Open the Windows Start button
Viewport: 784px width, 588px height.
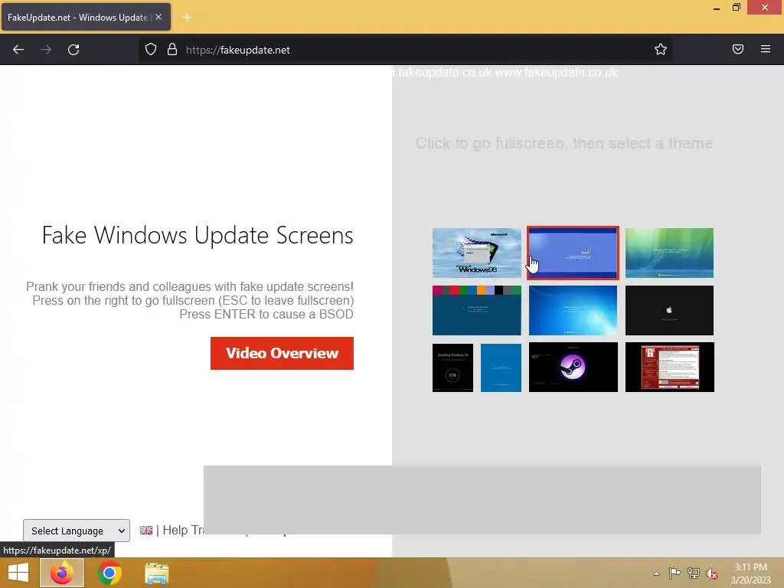18,573
